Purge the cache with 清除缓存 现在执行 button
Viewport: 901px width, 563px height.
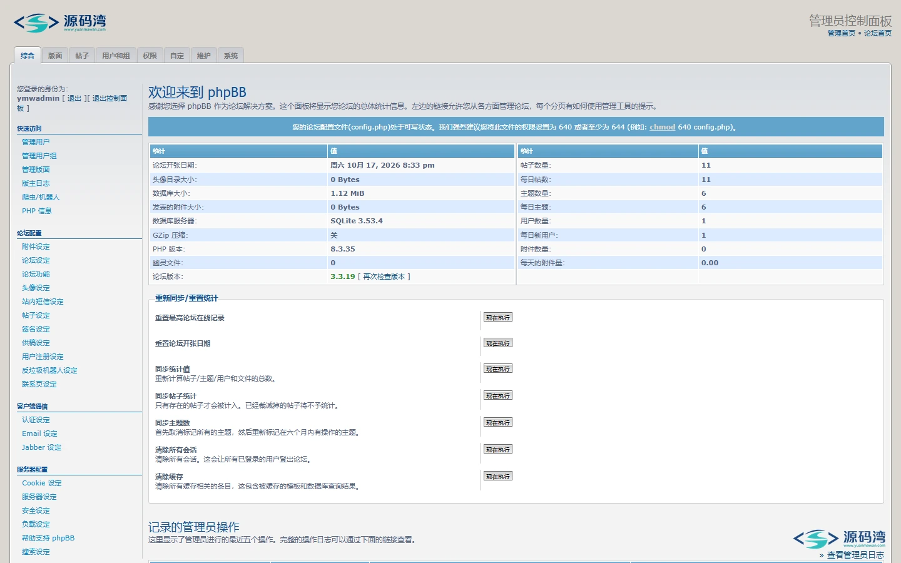coord(498,477)
